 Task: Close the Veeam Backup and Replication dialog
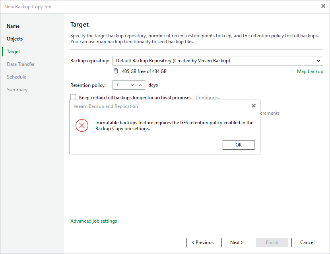(254, 106)
